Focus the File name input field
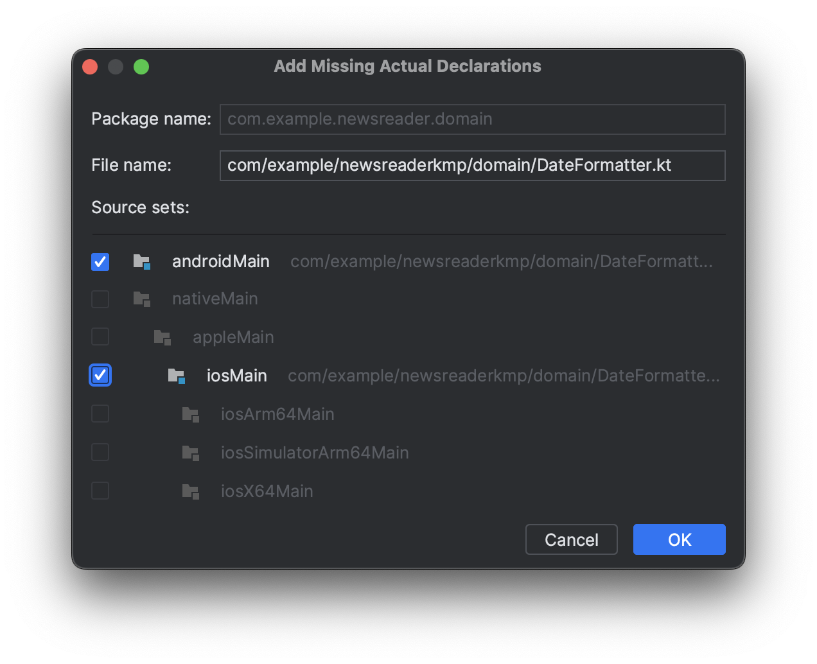The image size is (817, 664). [x=473, y=166]
